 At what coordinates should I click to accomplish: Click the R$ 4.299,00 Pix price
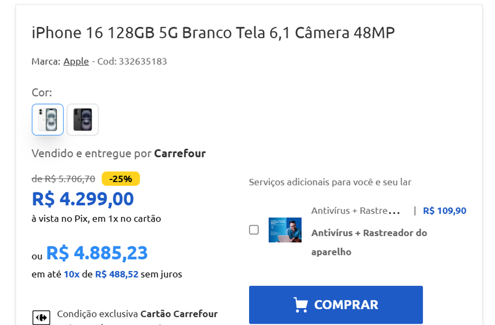83,199
